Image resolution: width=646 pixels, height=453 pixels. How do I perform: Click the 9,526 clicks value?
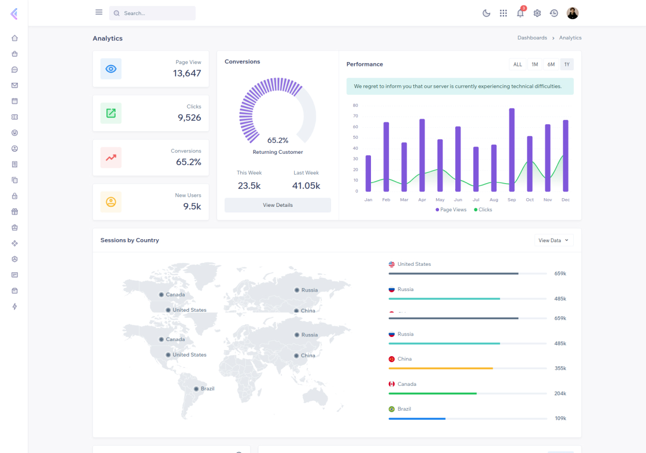189,118
